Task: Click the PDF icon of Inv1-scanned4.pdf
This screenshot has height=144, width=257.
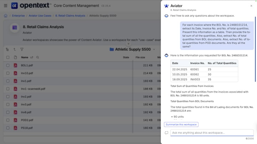Action: 15,89
